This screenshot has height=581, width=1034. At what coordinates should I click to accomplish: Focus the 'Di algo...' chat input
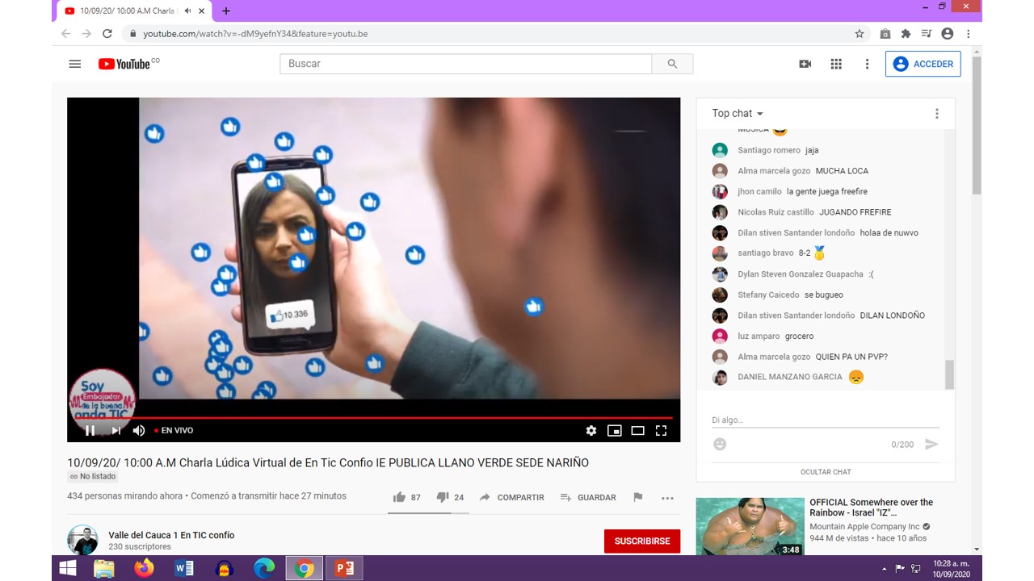pyautogui.click(x=825, y=420)
